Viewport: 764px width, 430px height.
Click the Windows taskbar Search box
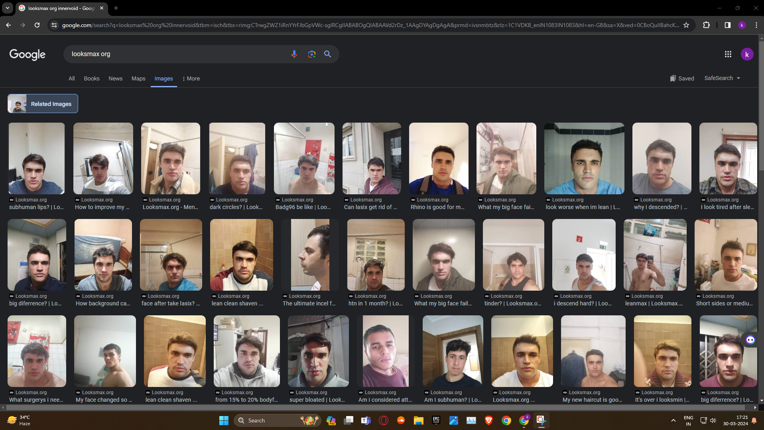click(x=278, y=420)
